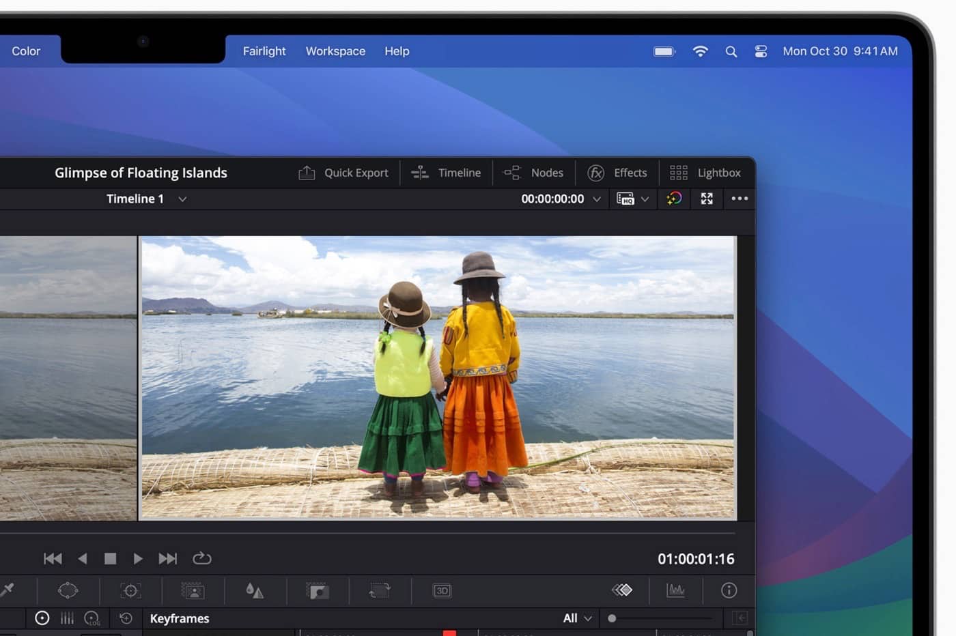Open the Wi-Fi menu
The height and width of the screenshot is (636, 956).
(700, 51)
